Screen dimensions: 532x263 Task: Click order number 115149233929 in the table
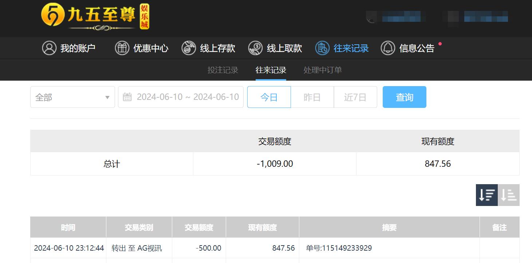339,248
